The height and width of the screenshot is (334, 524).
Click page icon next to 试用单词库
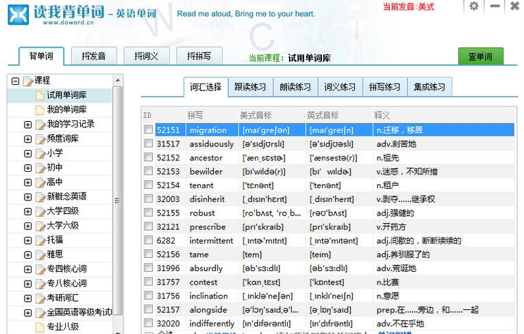(40, 96)
